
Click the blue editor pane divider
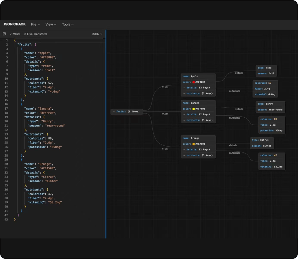106,134
